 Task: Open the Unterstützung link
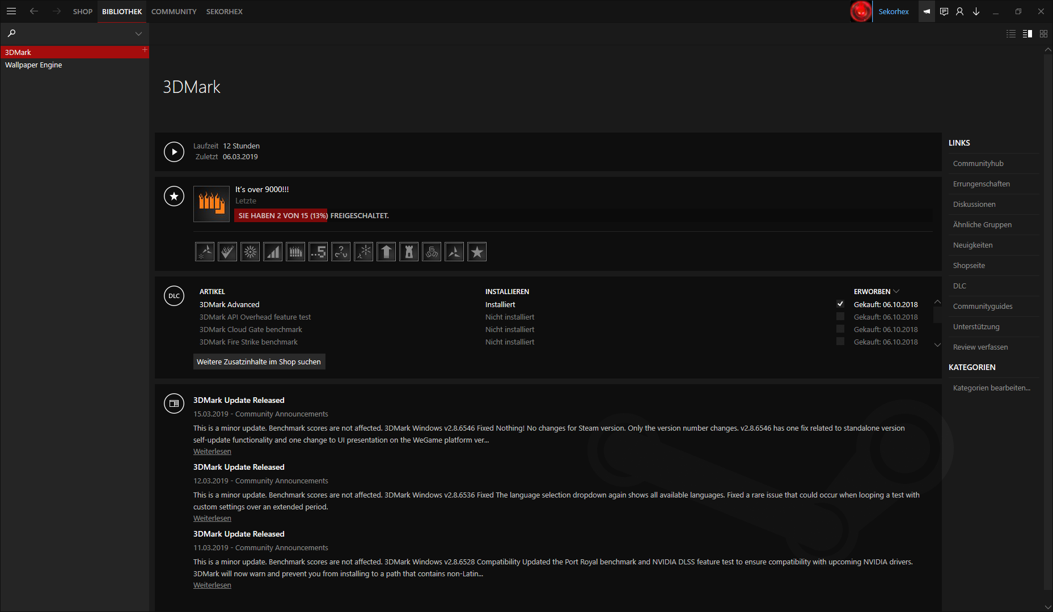pos(976,326)
